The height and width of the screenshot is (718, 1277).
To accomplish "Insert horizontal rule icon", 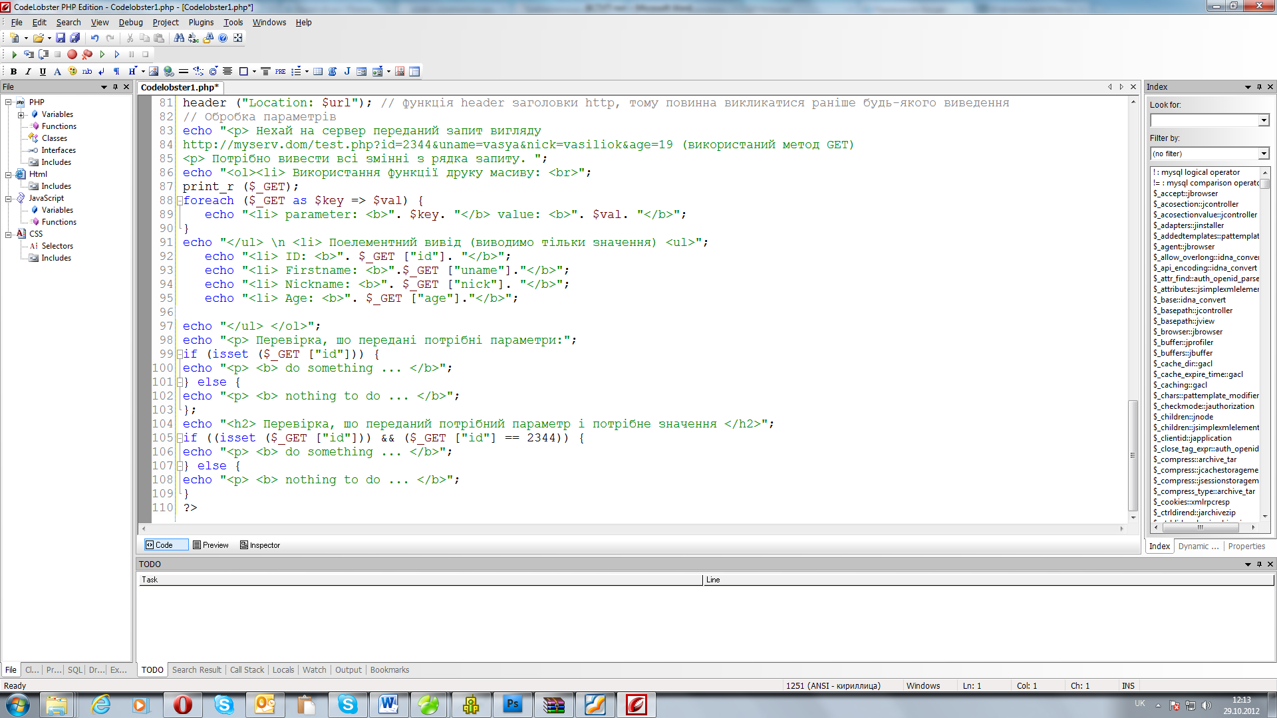I will point(184,71).
